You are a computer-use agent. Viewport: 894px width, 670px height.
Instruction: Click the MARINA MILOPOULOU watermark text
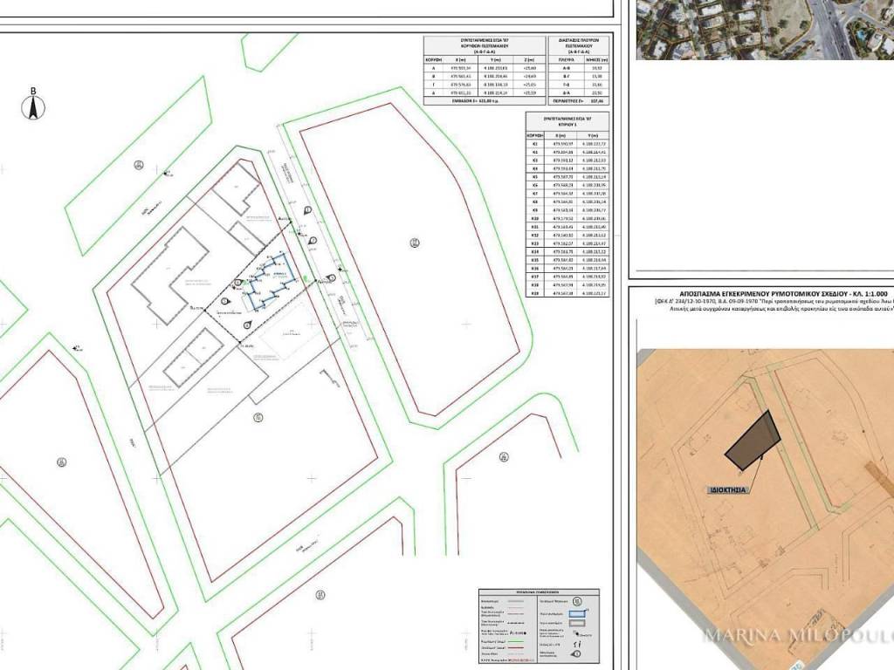pyautogui.click(x=797, y=635)
